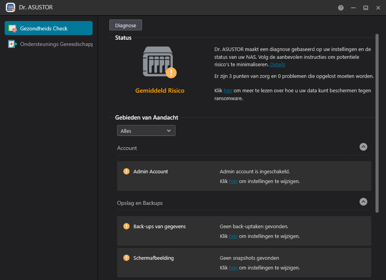The width and height of the screenshot is (386, 280).
Task: Collapse the Account section chevron
Action: [363, 147]
